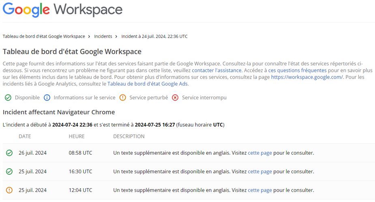Click date "25 juil. 2024" in 16:30 row
375x202 pixels.
click(32, 172)
